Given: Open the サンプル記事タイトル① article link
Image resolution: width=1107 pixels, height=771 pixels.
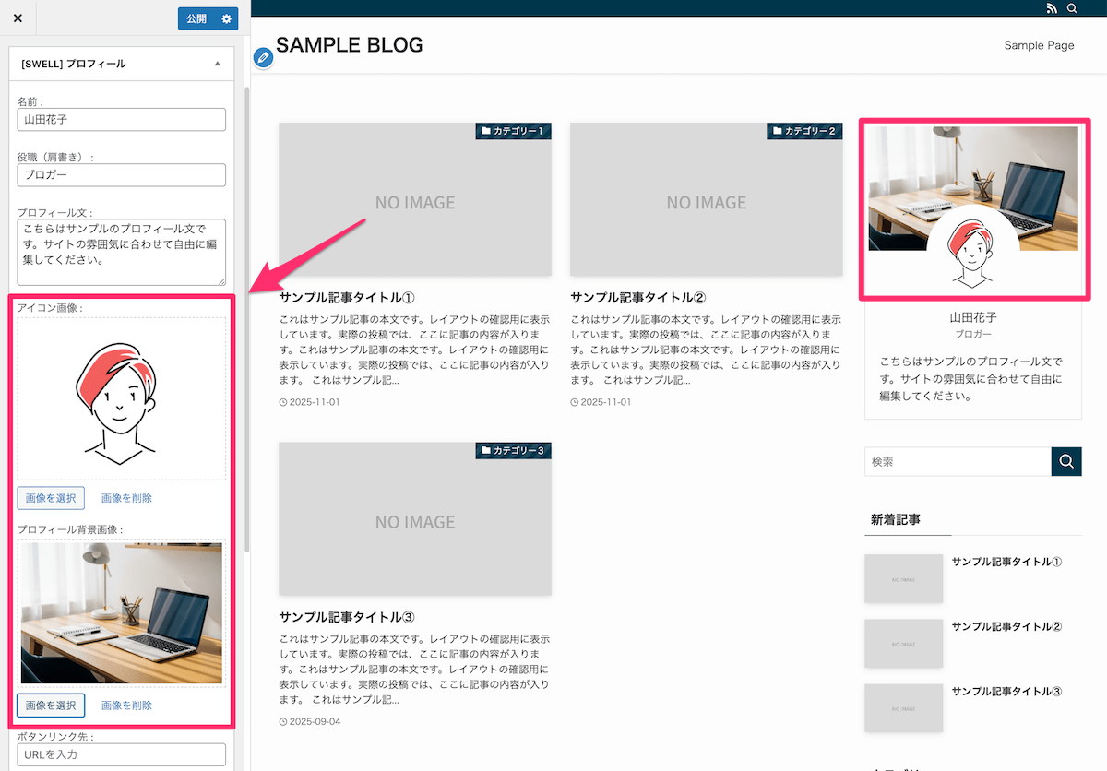Looking at the screenshot, I should click(x=347, y=297).
